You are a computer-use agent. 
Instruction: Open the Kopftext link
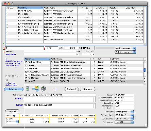pyautogui.click(x=19, y=98)
